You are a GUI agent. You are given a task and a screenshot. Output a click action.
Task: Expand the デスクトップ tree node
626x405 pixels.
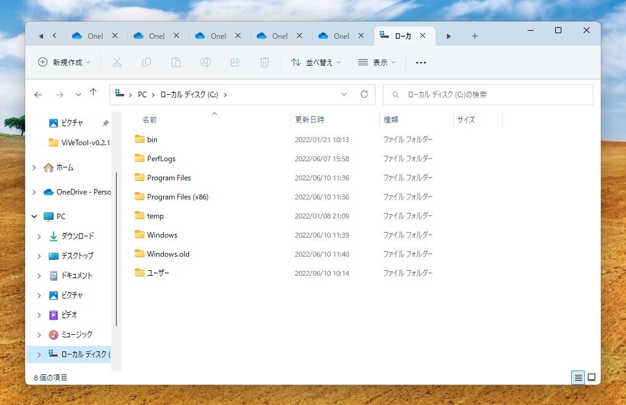39,256
